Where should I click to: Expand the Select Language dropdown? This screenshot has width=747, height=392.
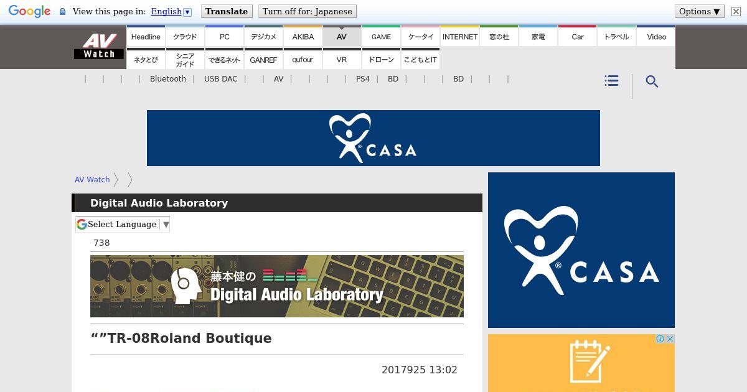pyautogui.click(x=123, y=224)
